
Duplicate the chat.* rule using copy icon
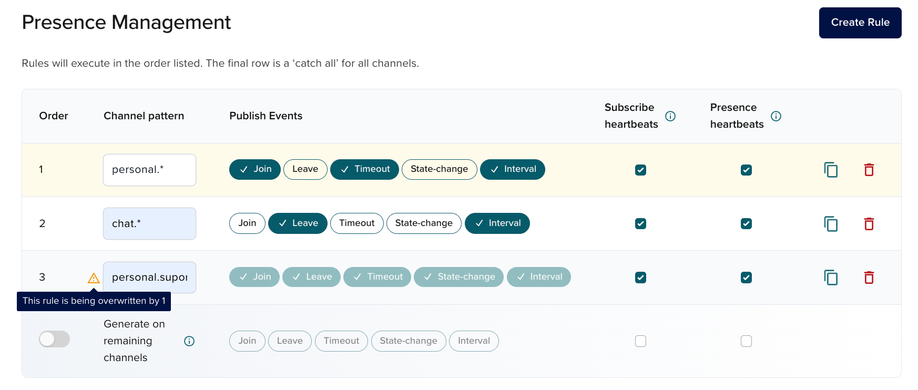[x=831, y=224]
